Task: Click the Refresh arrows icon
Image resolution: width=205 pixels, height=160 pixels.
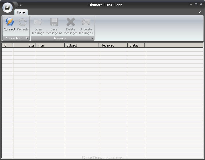Action: 23,22
